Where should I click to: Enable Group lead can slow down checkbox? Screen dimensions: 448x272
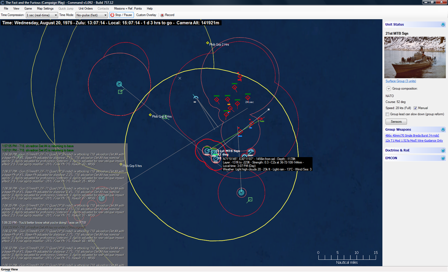click(388, 114)
